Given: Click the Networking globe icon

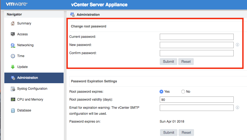Looking at the screenshot, I should click(13, 45).
